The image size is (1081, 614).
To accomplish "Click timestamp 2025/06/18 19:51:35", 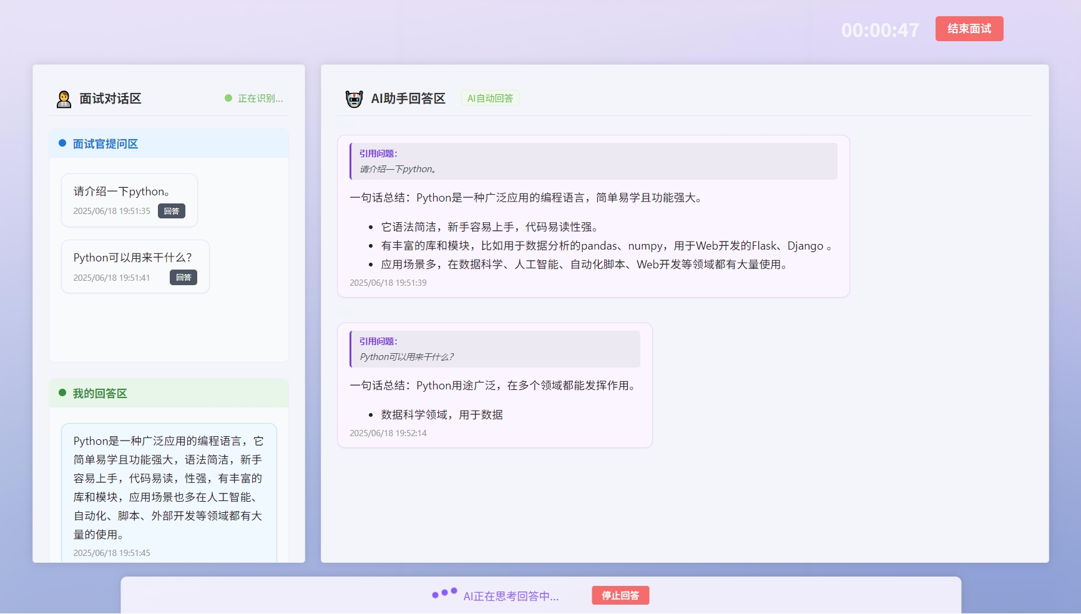I will (x=112, y=212).
